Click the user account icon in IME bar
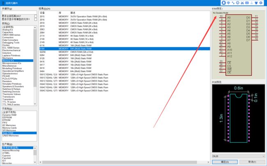The image size is (267, 166). (251, 3)
